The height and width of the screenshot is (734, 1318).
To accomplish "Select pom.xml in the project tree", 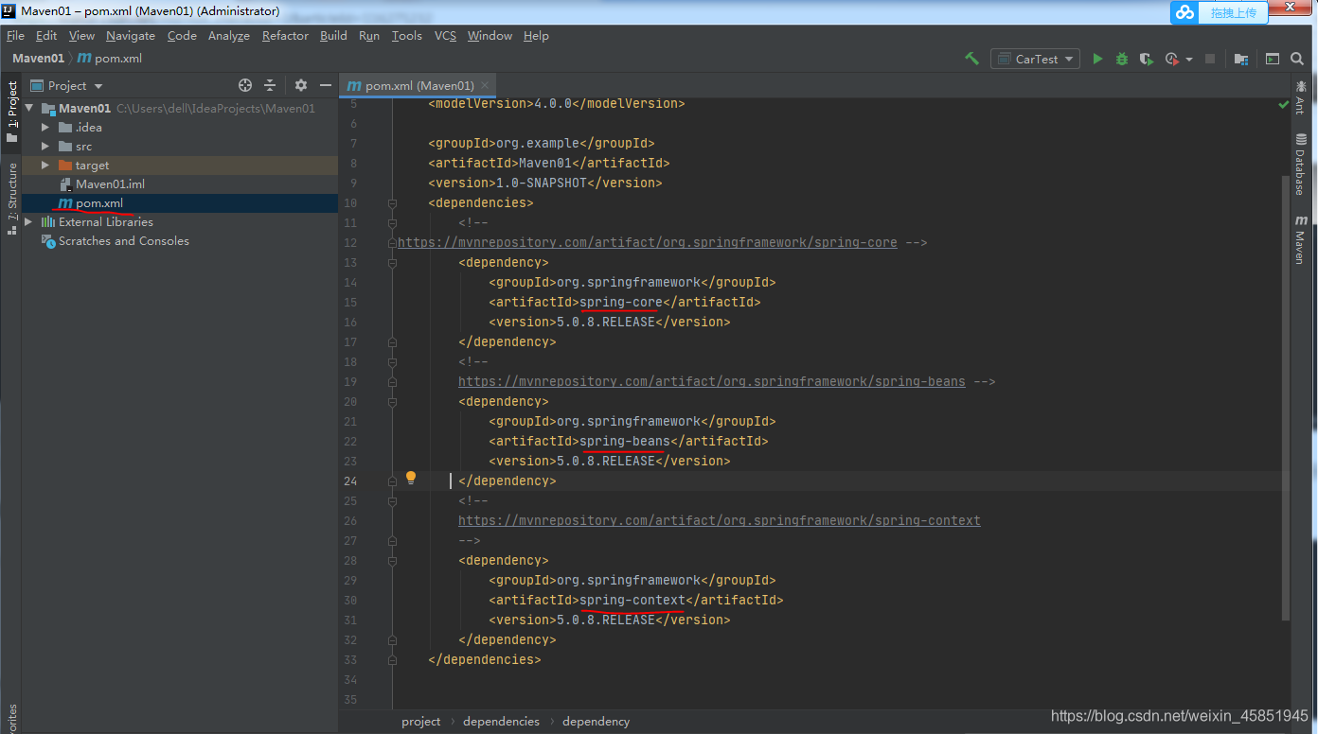I will (99, 203).
